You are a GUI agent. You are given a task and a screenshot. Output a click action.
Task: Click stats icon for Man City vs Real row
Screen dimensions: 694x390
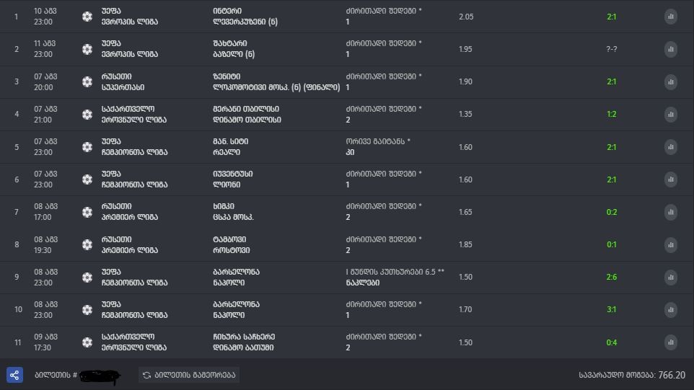(670, 147)
